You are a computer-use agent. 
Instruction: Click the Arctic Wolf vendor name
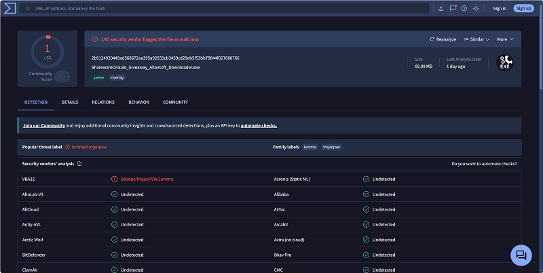pyautogui.click(x=33, y=240)
